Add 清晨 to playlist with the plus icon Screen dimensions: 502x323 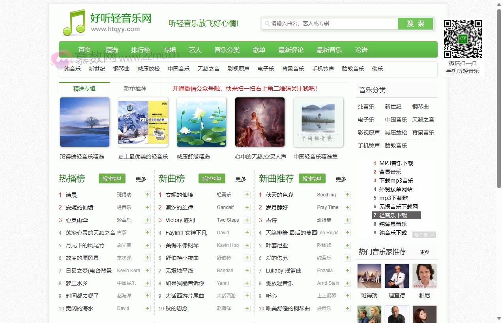(x=147, y=194)
